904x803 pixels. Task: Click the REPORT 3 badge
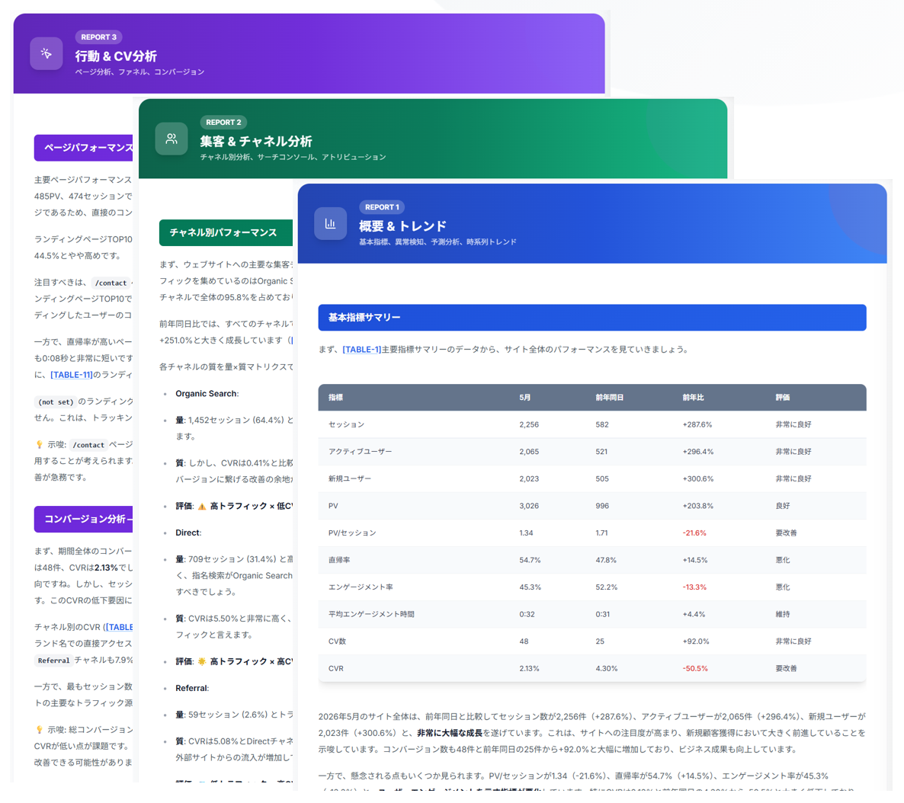point(98,37)
